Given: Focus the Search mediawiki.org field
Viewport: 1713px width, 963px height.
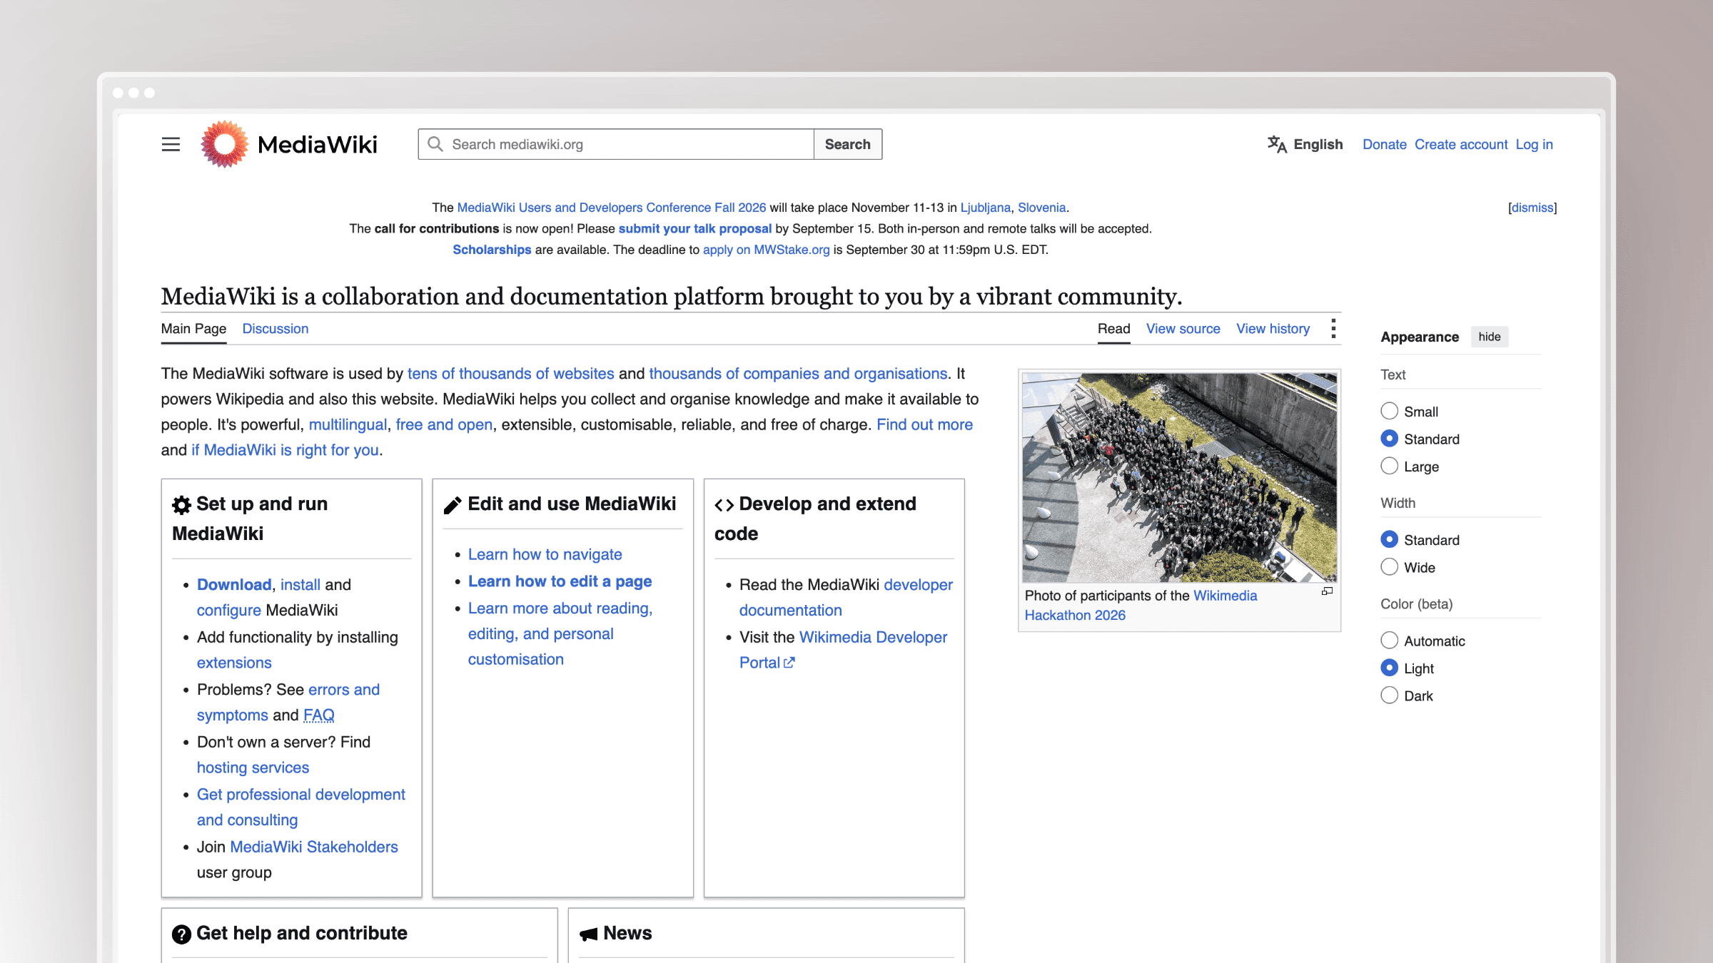Looking at the screenshot, I should [615, 144].
